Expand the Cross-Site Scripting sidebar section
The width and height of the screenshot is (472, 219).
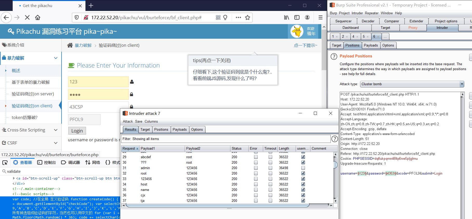(x=56, y=130)
